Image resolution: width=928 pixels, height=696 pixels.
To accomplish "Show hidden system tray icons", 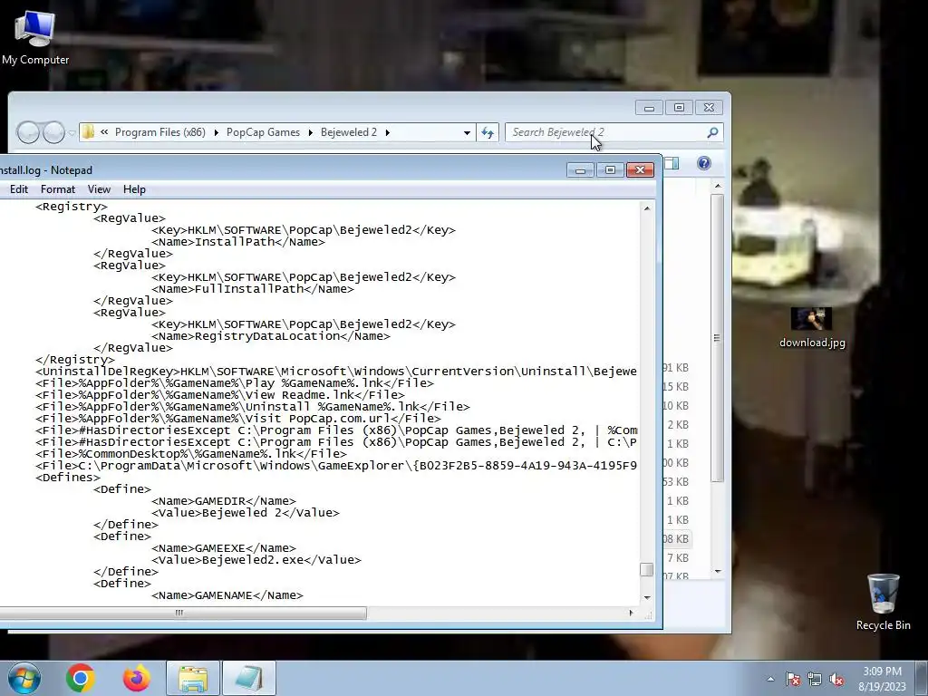I will pyautogui.click(x=770, y=679).
